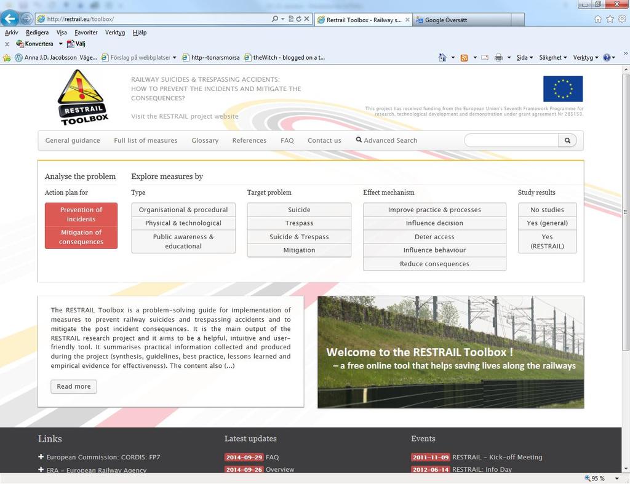
Task: Click the site search input field
Action: pyautogui.click(x=511, y=141)
